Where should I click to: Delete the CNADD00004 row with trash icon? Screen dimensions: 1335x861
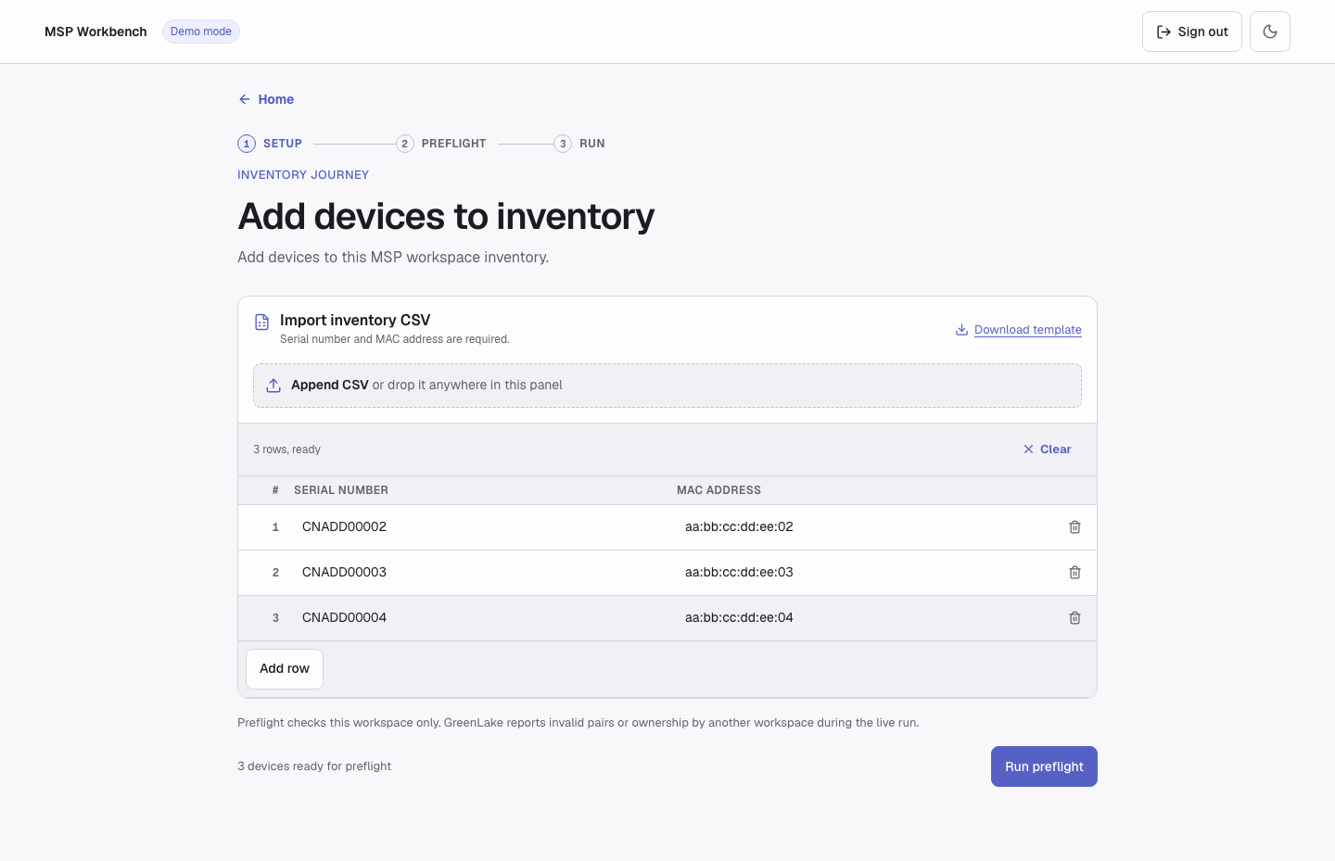tap(1074, 618)
